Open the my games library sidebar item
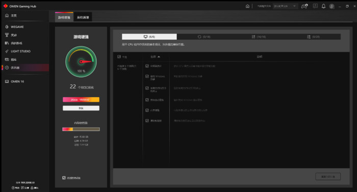This screenshot has height=192, width=357. pyautogui.click(x=14, y=43)
